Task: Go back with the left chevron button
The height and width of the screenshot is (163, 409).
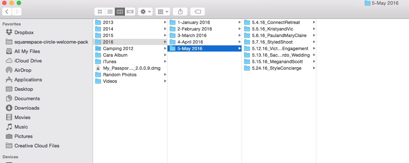Action: (7, 12)
